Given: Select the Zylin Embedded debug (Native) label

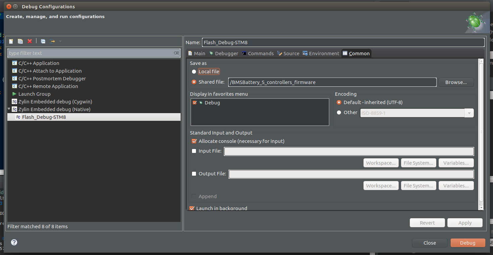Looking at the screenshot, I should (54, 109).
